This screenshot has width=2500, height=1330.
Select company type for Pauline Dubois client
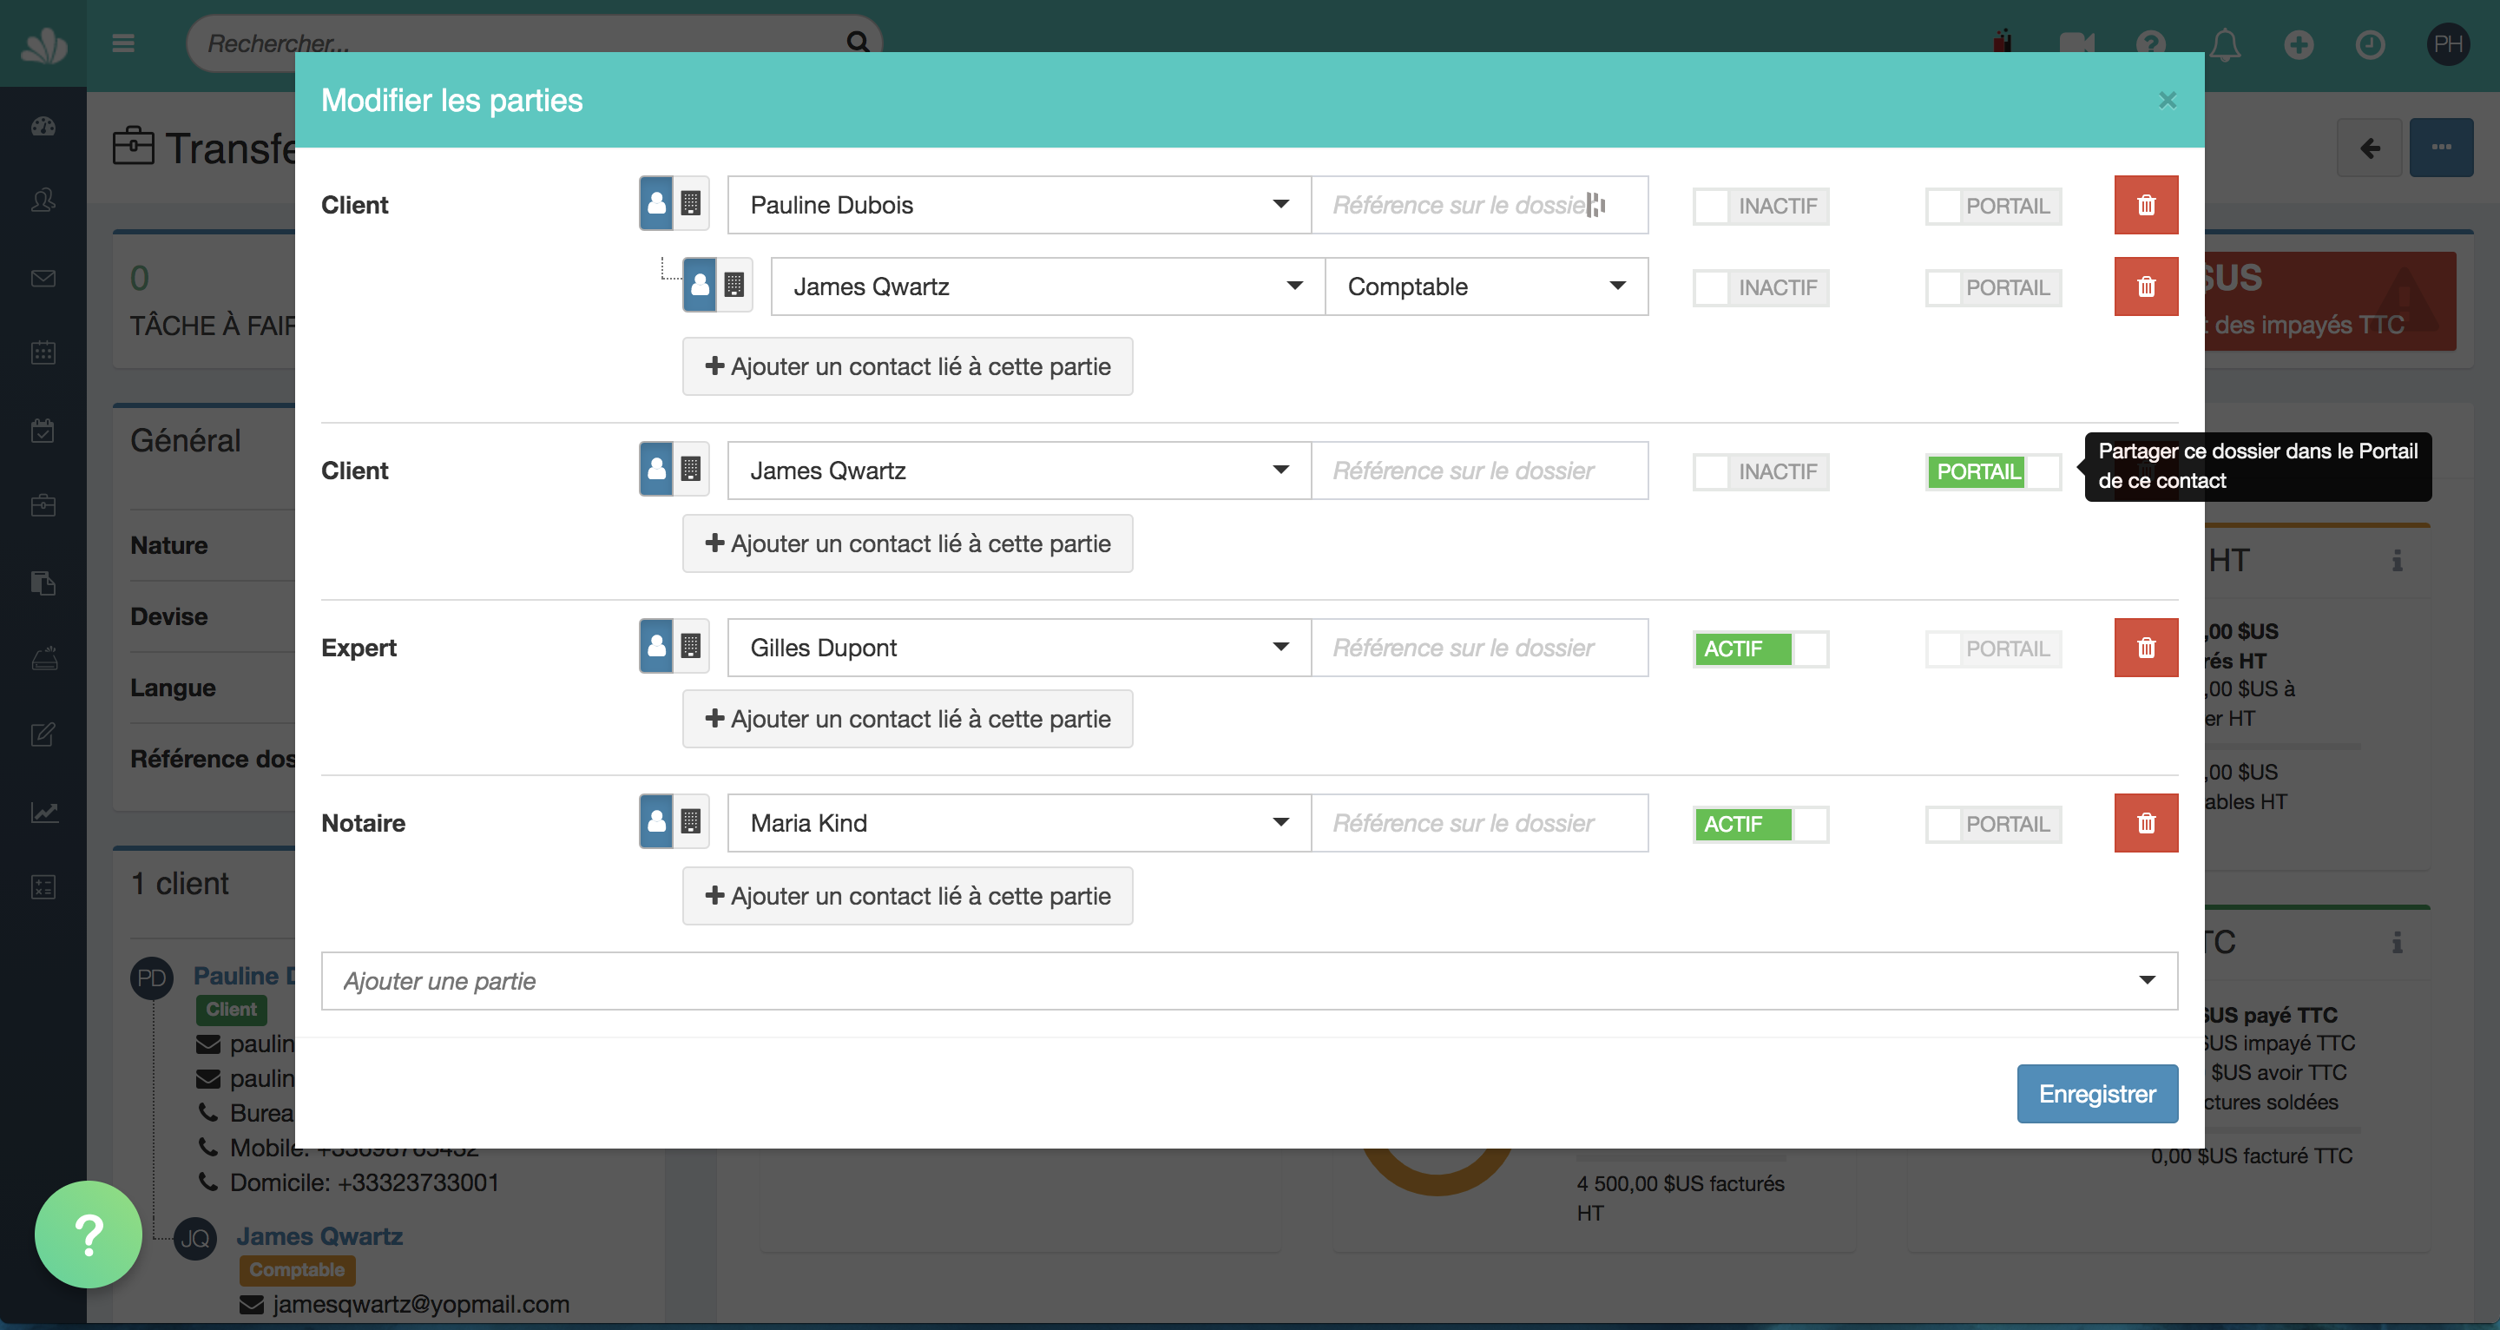(x=691, y=204)
